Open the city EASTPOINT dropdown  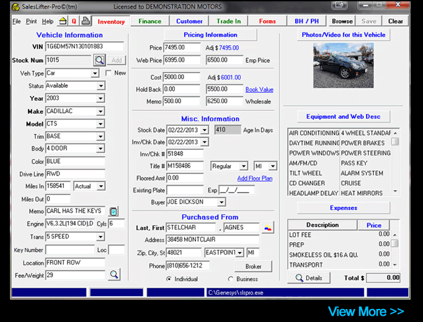[x=240, y=253]
